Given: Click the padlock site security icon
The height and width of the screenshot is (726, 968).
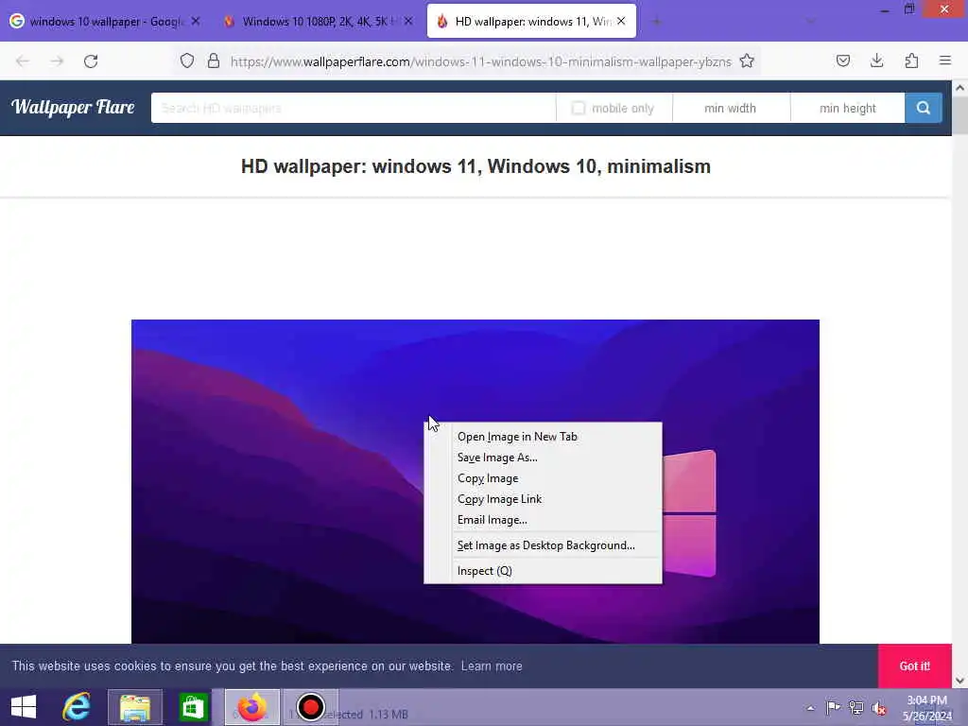Looking at the screenshot, I should [x=214, y=60].
